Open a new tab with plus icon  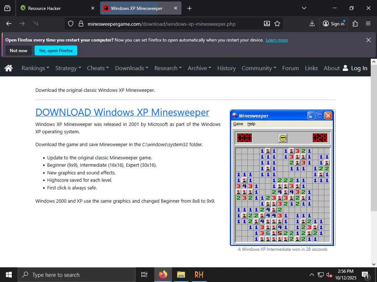tap(190, 8)
